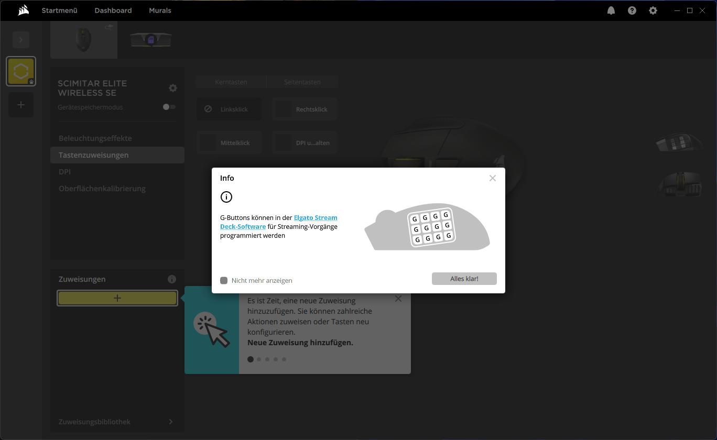Open the help question mark icon
The height and width of the screenshot is (440, 717).
pos(632,10)
